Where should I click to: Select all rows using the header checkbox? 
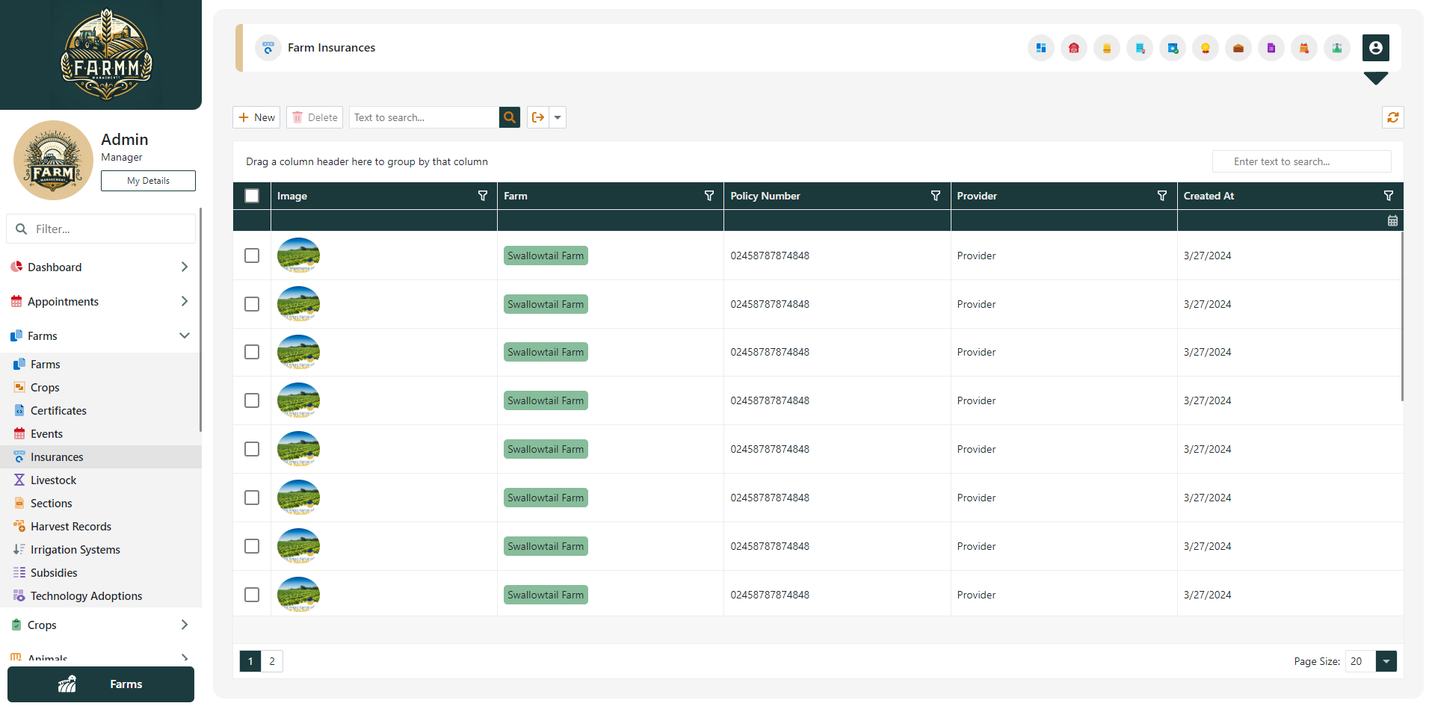252,195
